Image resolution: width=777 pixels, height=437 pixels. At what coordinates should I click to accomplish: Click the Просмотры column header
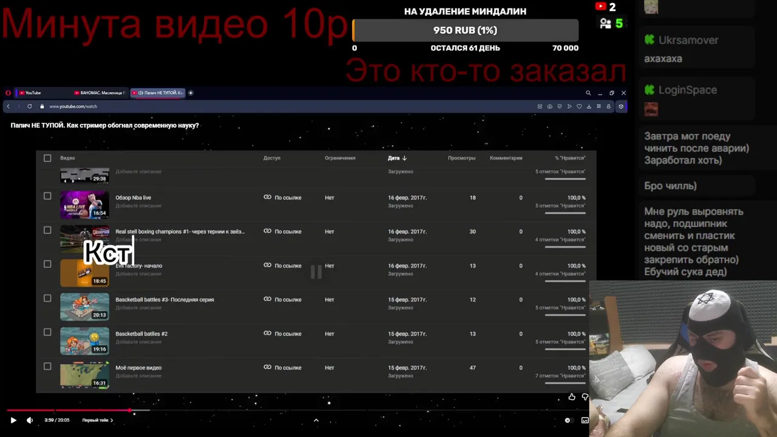coord(462,158)
